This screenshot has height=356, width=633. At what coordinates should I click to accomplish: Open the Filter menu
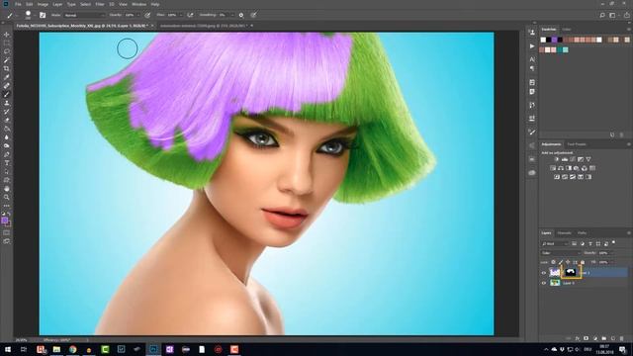(x=100, y=4)
